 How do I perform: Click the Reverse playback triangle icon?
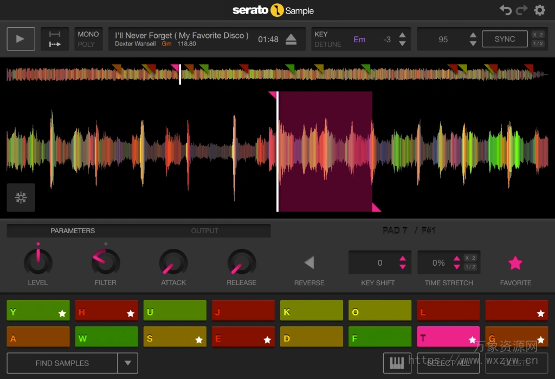(309, 262)
